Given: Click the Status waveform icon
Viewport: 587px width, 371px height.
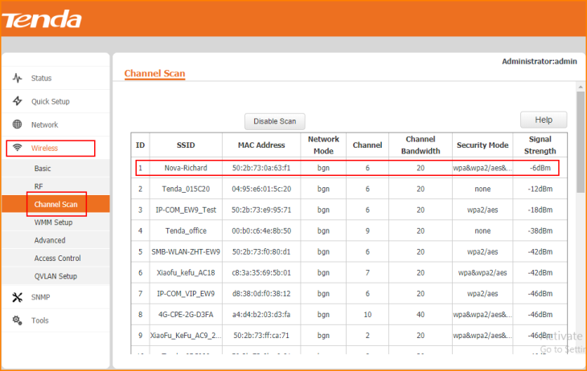Looking at the screenshot, I should [18, 78].
